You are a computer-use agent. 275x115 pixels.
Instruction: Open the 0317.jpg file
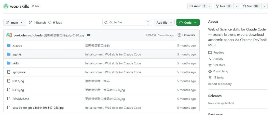[x=18, y=81]
